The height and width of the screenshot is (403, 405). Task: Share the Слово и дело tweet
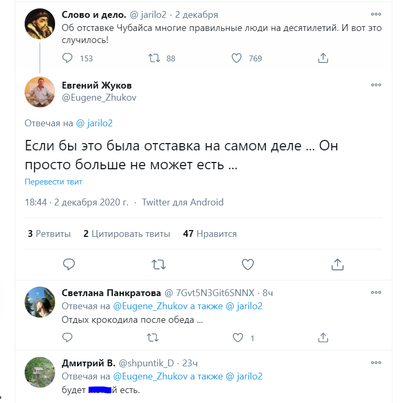(323, 58)
